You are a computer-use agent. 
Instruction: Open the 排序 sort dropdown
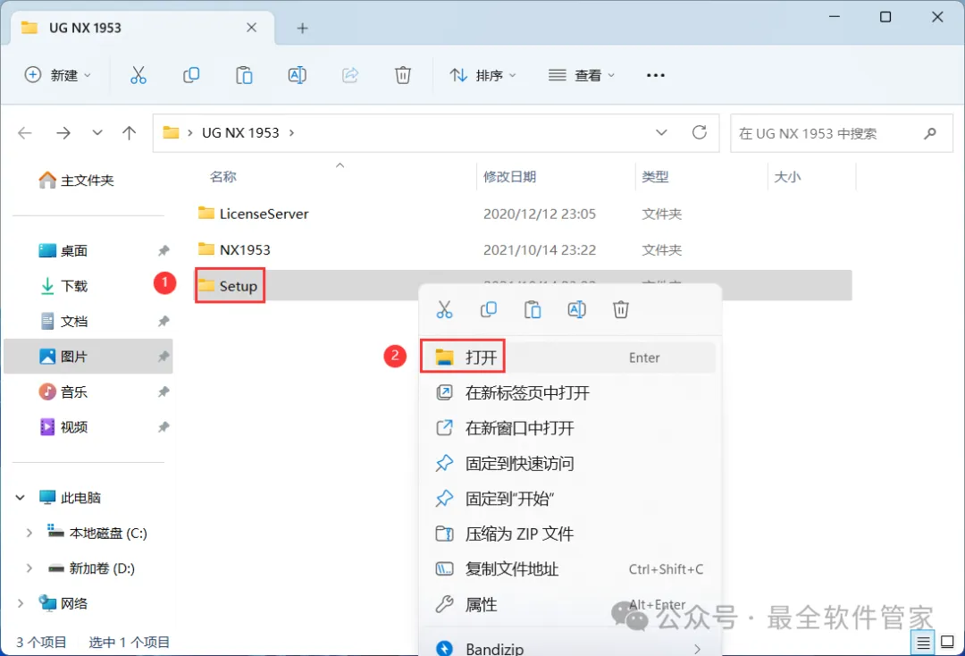[x=483, y=75]
